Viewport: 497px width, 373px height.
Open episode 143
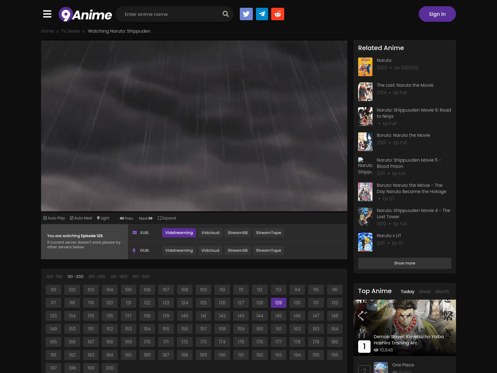coord(241,316)
